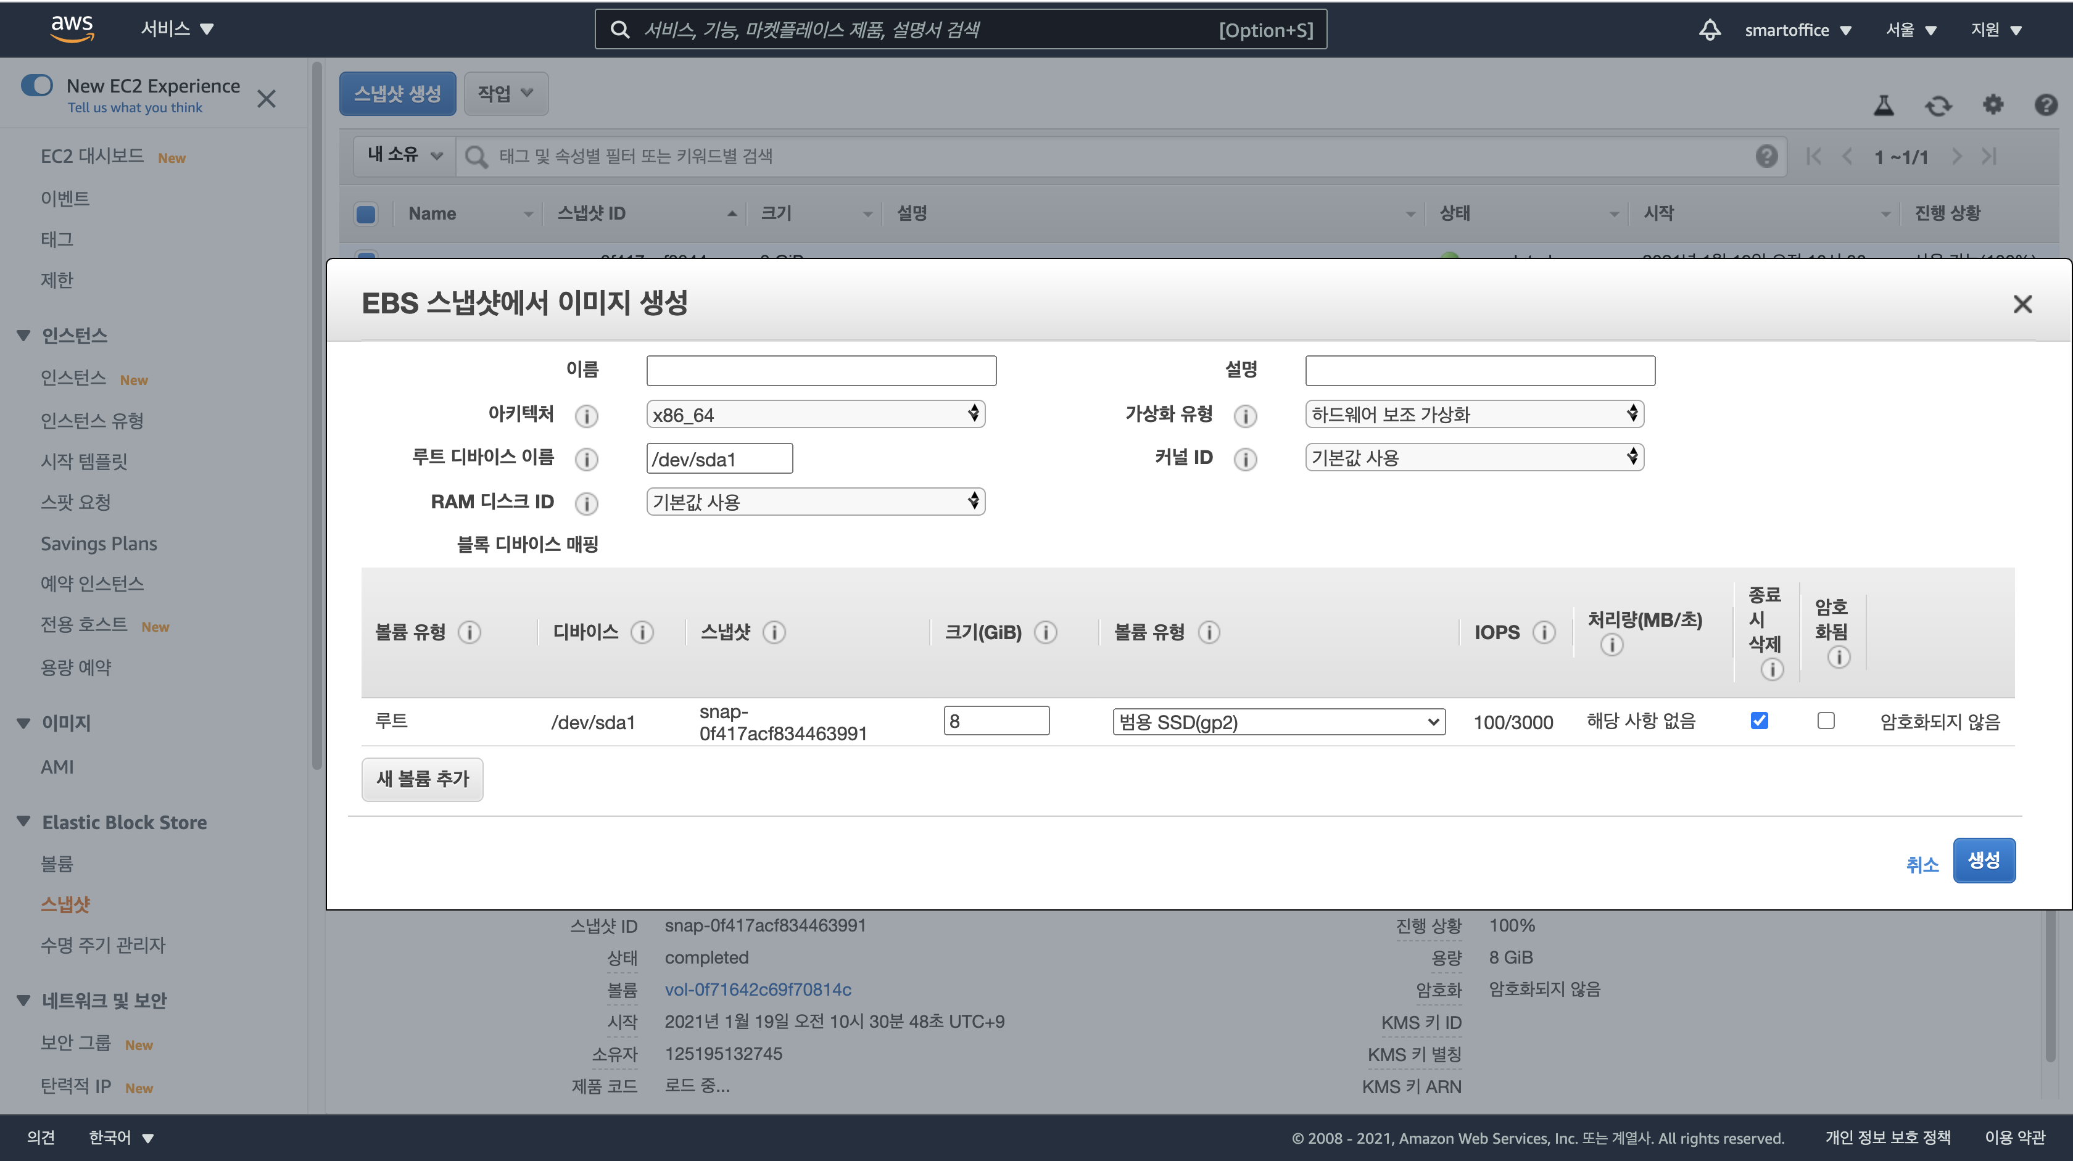Open the settings gear icon

click(x=1993, y=105)
